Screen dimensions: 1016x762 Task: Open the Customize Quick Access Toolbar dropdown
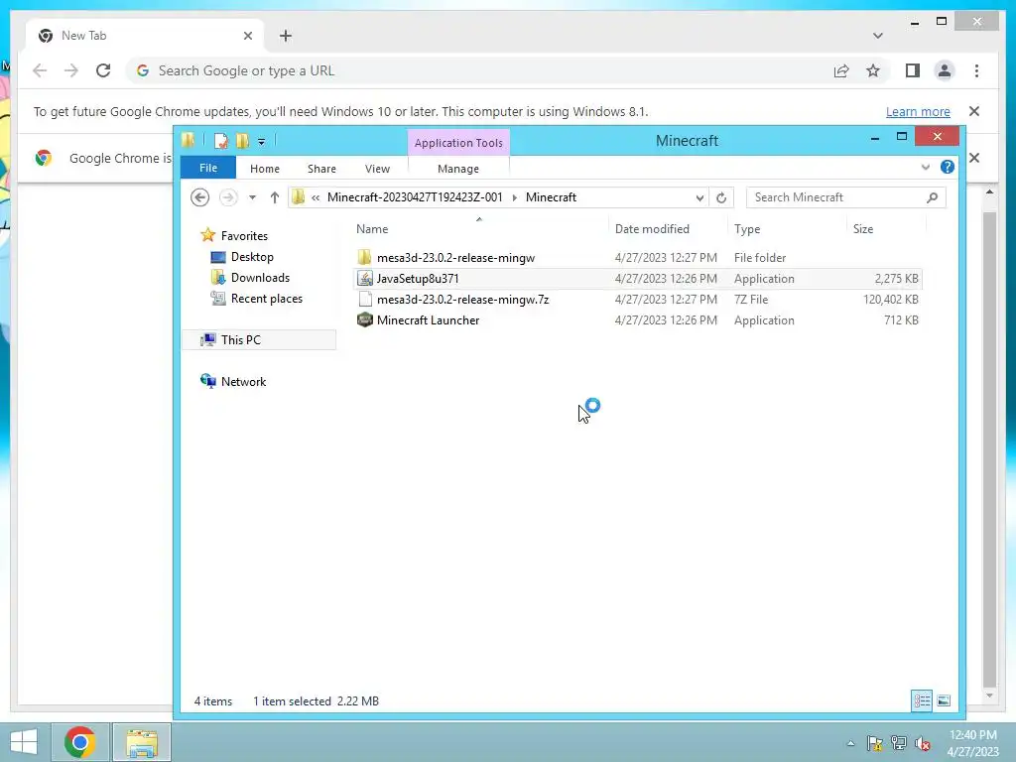pos(261,141)
